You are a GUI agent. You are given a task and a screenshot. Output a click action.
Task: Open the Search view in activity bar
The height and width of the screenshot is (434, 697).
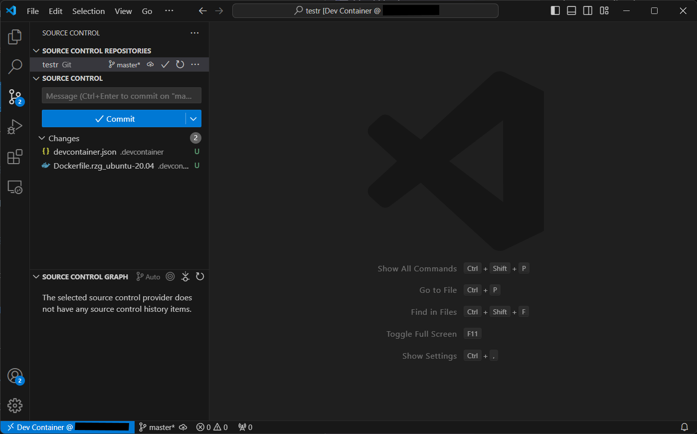tap(15, 67)
